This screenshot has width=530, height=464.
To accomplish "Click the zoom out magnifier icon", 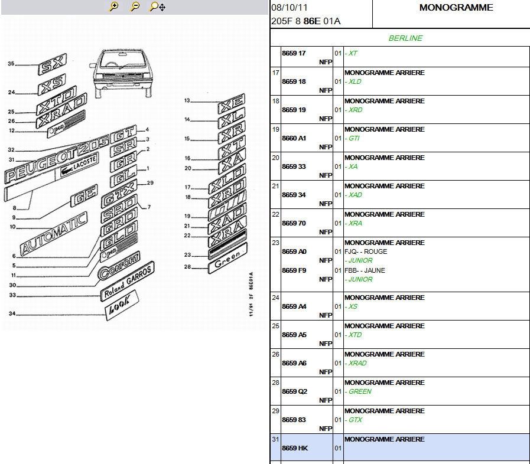I will click(x=135, y=6).
